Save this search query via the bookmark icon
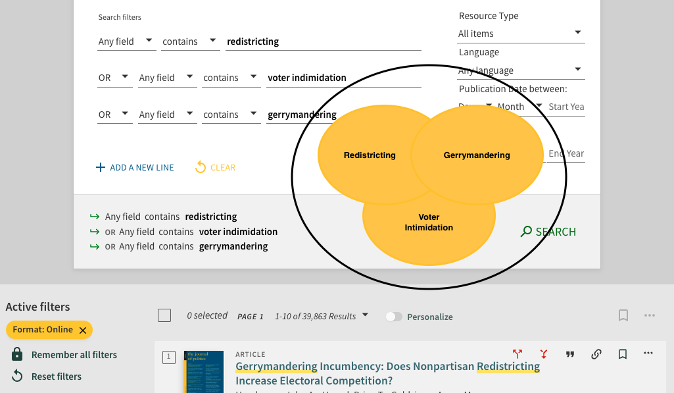The height and width of the screenshot is (393, 674). pyautogui.click(x=623, y=315)
